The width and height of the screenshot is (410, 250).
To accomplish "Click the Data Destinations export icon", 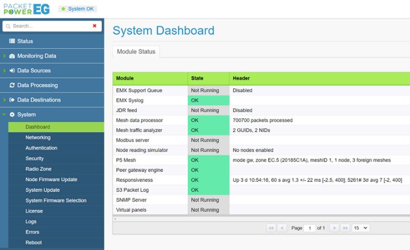I will coord(12,100).
